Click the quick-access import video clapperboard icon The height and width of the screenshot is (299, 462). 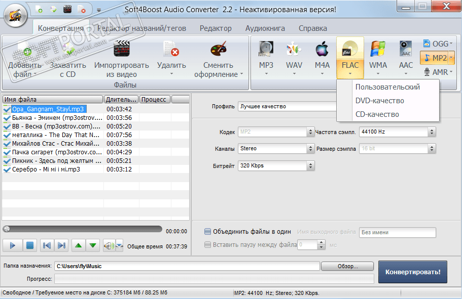pyautogui.click(x=67, y=10)
